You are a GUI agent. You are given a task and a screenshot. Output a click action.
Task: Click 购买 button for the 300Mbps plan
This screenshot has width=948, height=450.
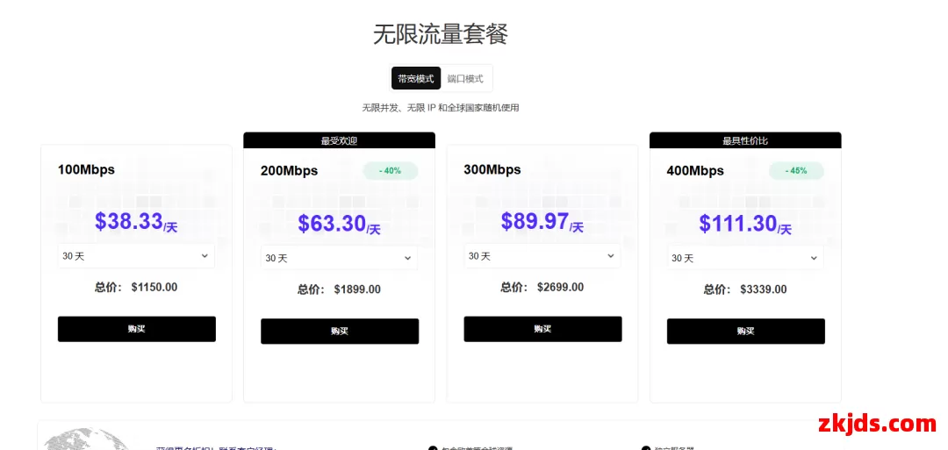tap(543, 329)
